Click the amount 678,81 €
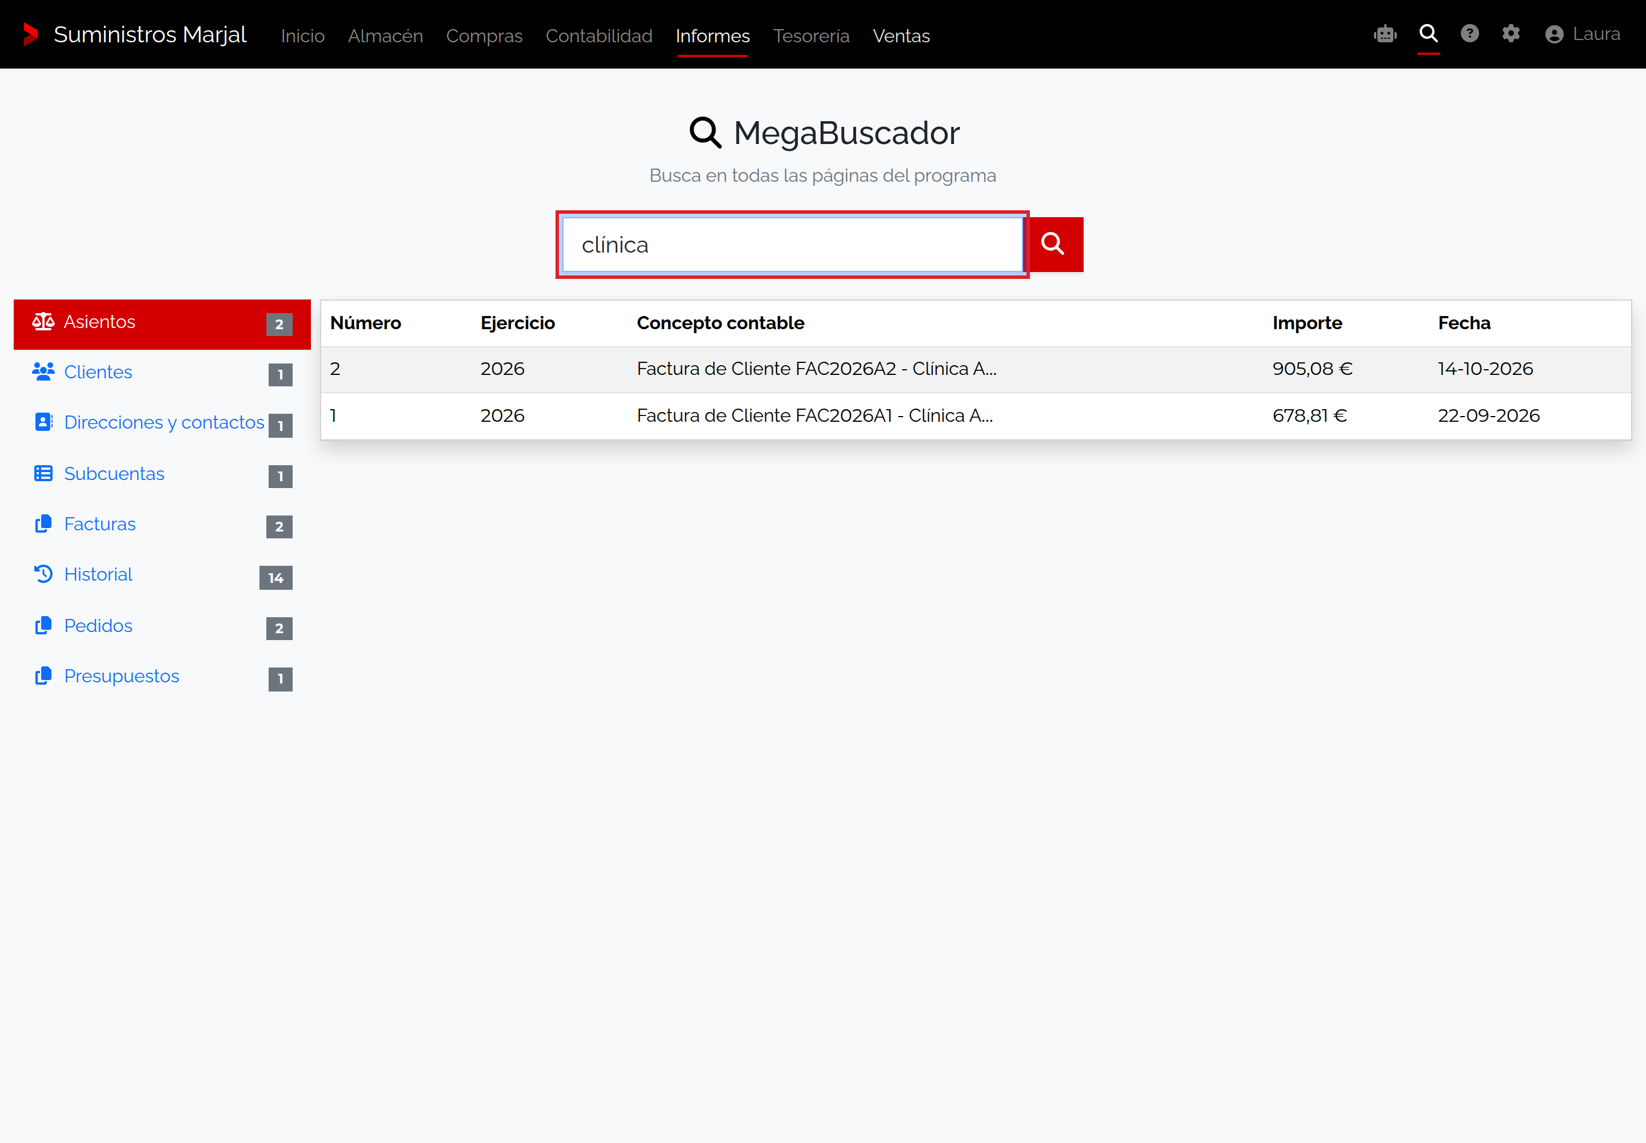This screenshot has height=1143, width=1646. click(1309, 415)
